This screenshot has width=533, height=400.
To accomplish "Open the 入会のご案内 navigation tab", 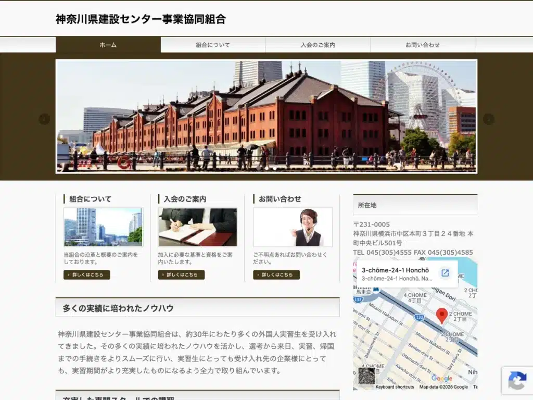I will click(x=318, y=45).
